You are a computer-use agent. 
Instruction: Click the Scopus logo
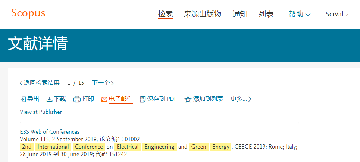point(28,13)
